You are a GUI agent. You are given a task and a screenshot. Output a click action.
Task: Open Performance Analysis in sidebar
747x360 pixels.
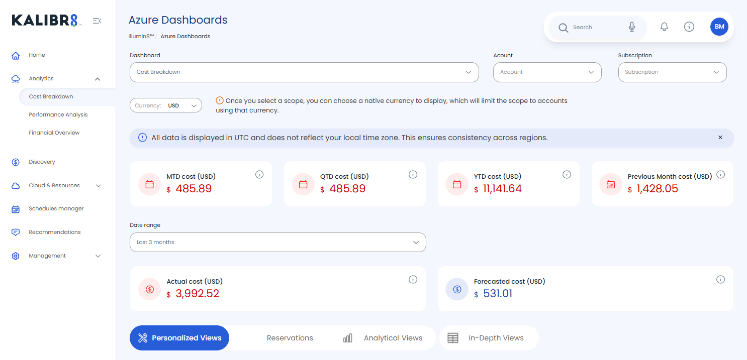click(58, 114)
